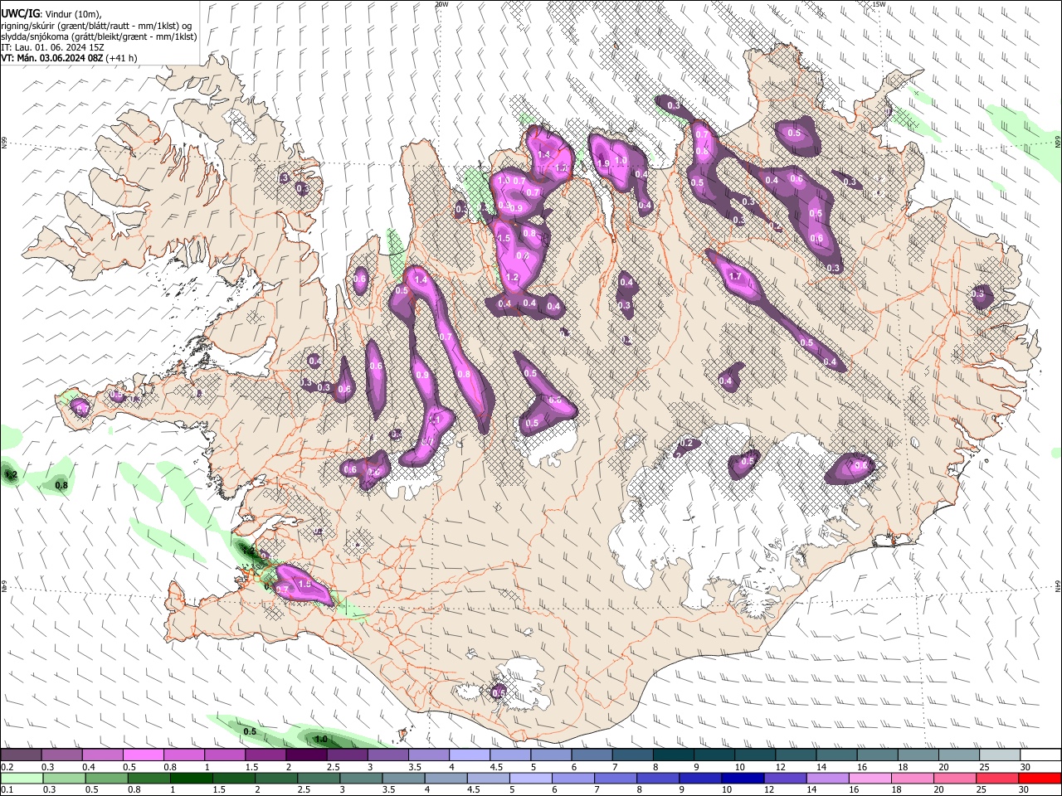Image resolution: width=1062 pixels, height=796 pixels.
Task: Select upper legend dark teal swatch at 8
Action: pos(674,755)
